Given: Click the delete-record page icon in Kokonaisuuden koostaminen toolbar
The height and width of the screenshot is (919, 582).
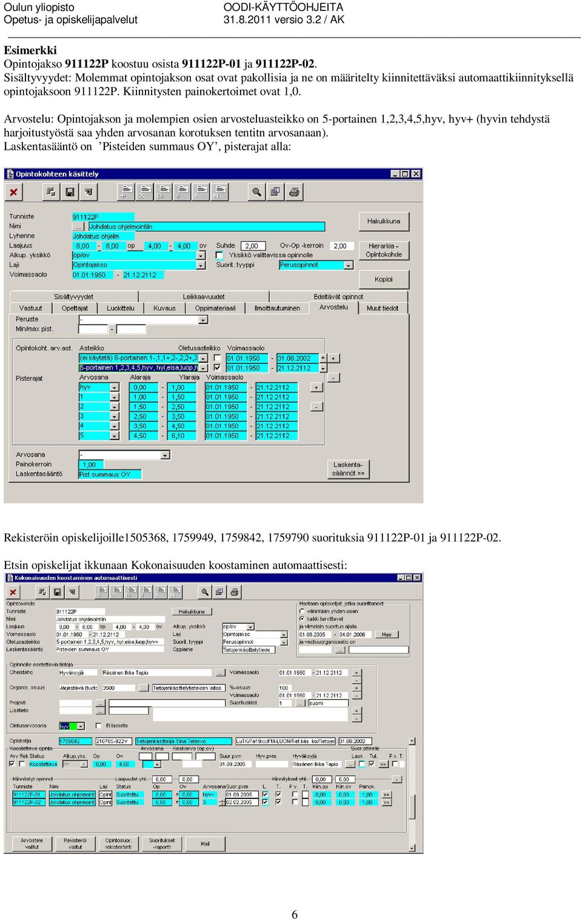Looking at the screenshot, I should click(x=116, y=591).
